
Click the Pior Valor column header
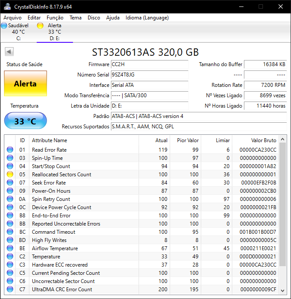pos(185,140)
